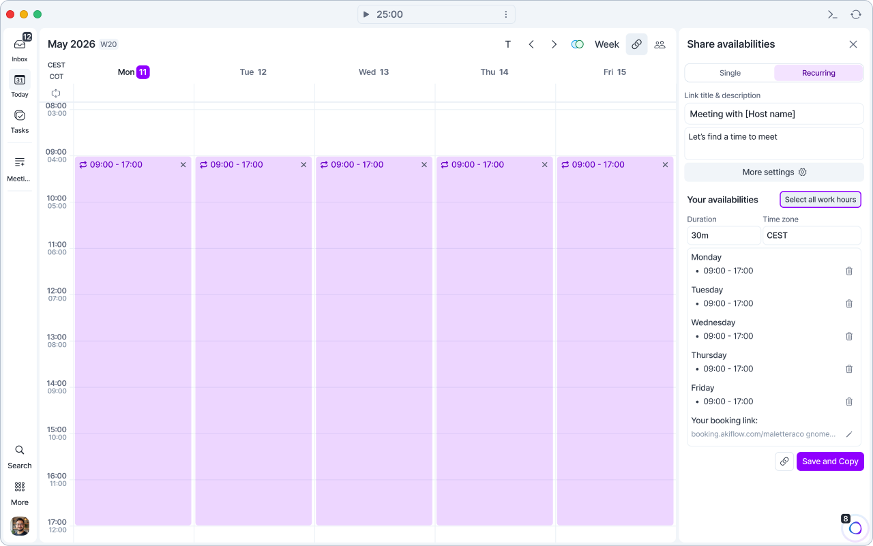
Task: Edit the booking link with pencil icon
Action: (x=849, y=434)
